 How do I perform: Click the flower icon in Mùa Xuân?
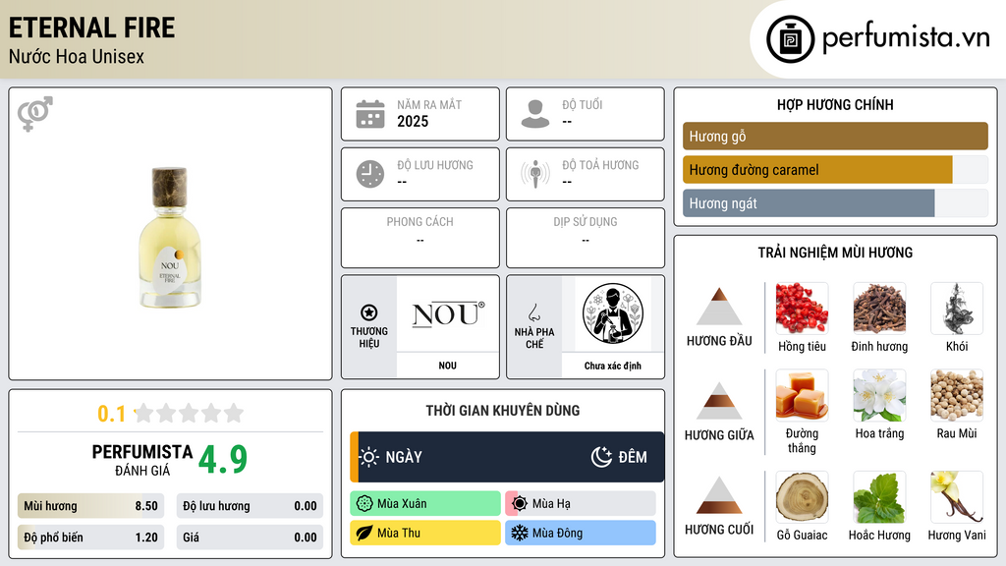[x=364, y=504]
